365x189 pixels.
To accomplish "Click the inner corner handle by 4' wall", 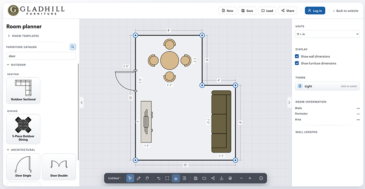I will coord(202,85).
